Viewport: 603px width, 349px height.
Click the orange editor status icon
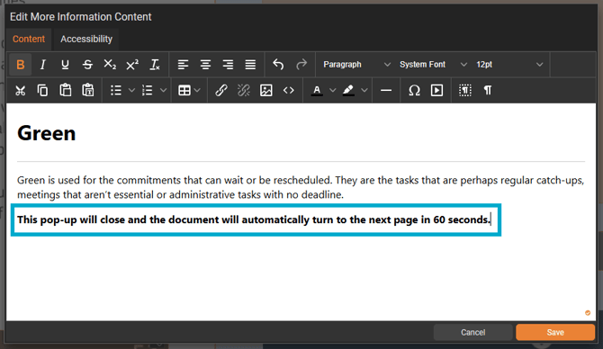pyautogui.click(x=588, y=313)
